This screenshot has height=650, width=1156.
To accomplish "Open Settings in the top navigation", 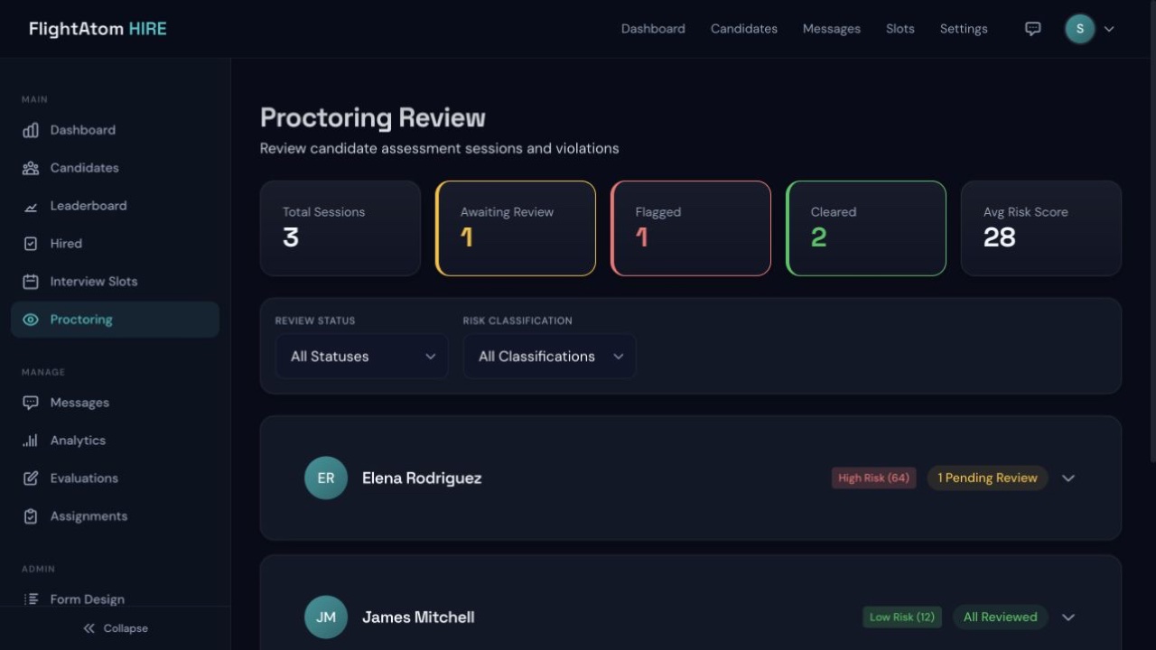I will pyautogui.click(x=964, y=29).
